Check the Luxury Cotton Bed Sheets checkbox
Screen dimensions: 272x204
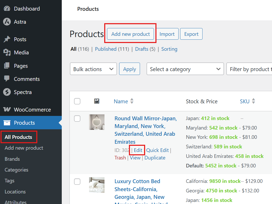coord(77,182)
